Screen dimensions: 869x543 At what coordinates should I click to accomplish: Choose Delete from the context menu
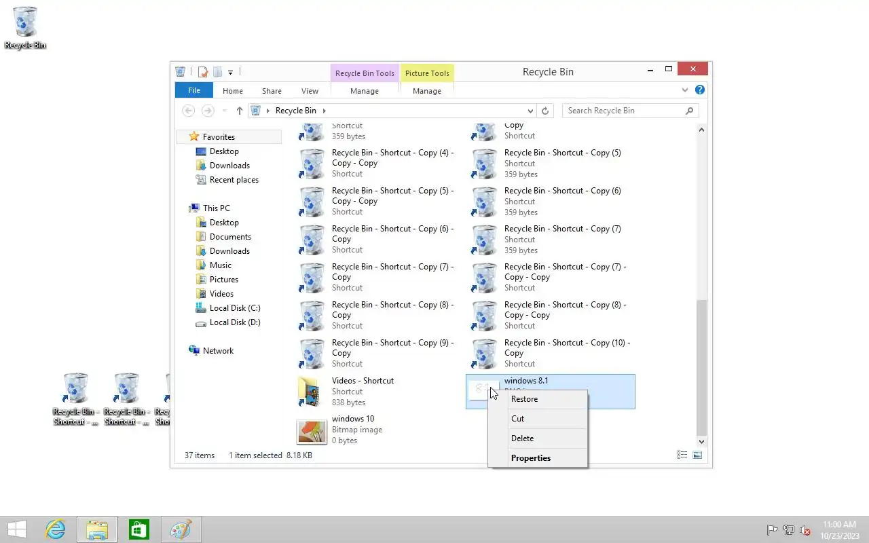(538, 438)
